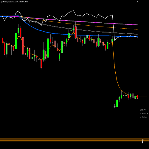This screenshot has height=149, width=149.
Task: Click the volume text 'V: 0.34 X'
Action: [144, 113]
